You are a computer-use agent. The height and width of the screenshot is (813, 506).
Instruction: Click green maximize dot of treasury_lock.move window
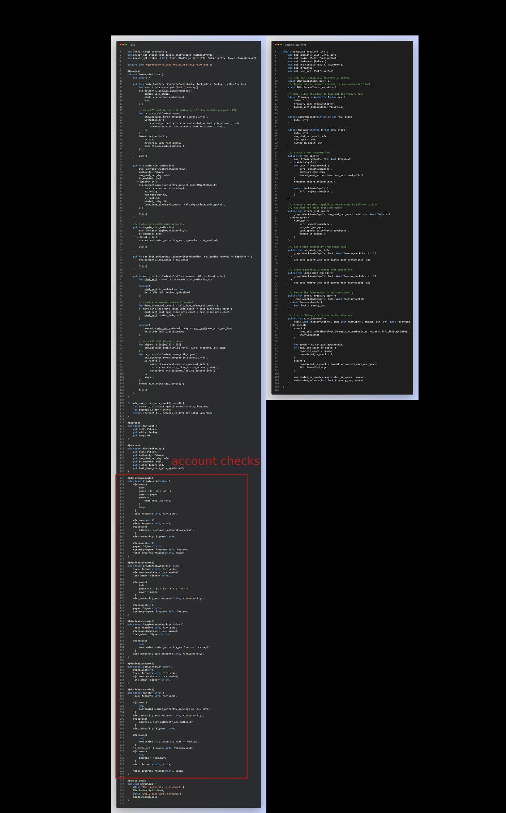(x=281, y=45)
